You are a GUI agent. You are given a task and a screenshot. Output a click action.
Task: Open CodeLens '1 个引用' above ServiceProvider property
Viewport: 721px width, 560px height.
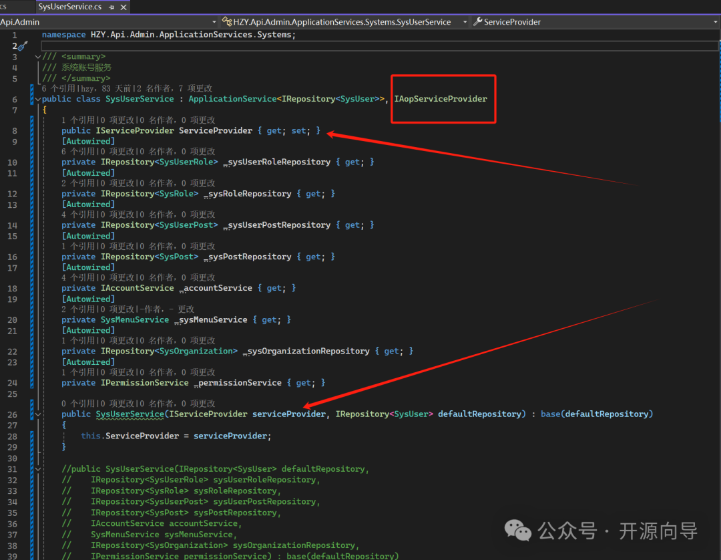tap(77, 120)
